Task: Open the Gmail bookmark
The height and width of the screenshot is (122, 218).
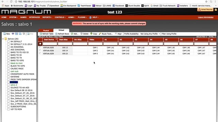Action: (154, 6)
